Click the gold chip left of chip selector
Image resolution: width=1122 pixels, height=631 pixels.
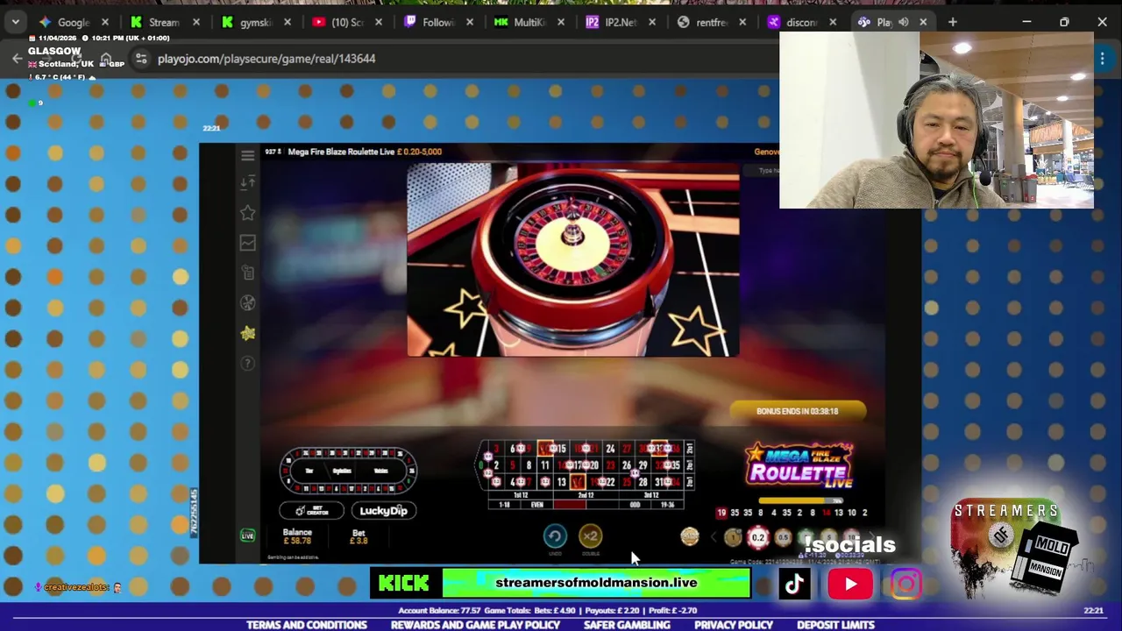(x=690, y=536)
